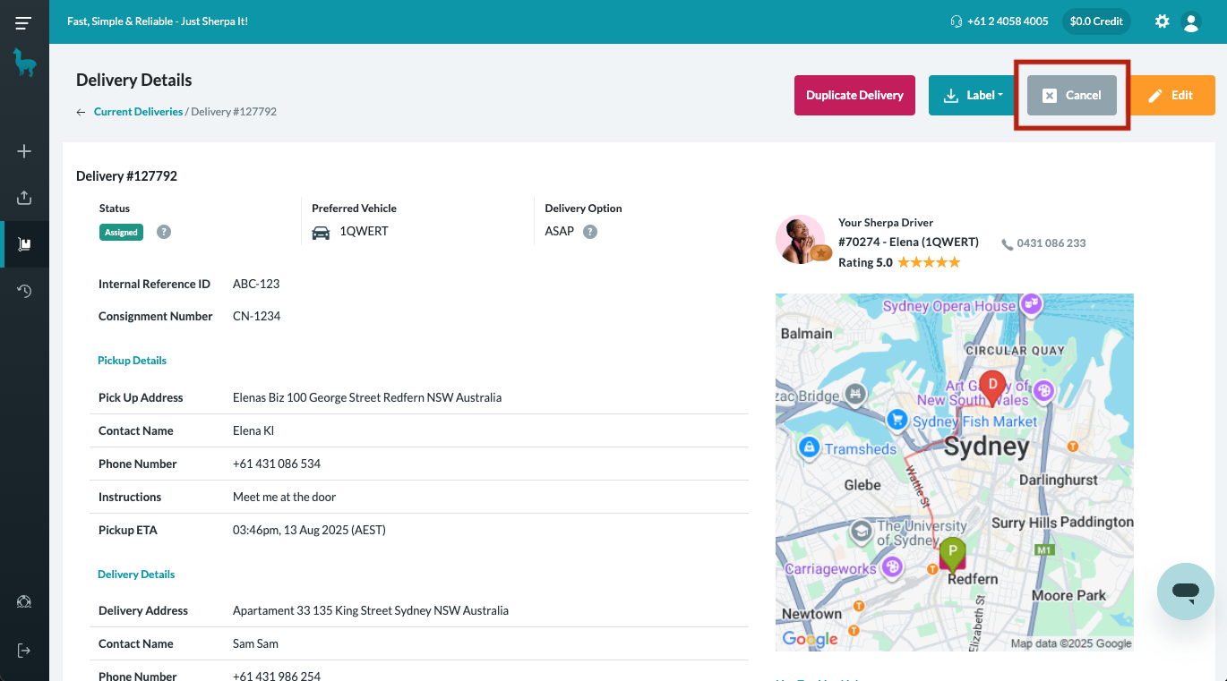Select current deliveries icon in sidebar
1227x681 pixels.
[24, 244]
